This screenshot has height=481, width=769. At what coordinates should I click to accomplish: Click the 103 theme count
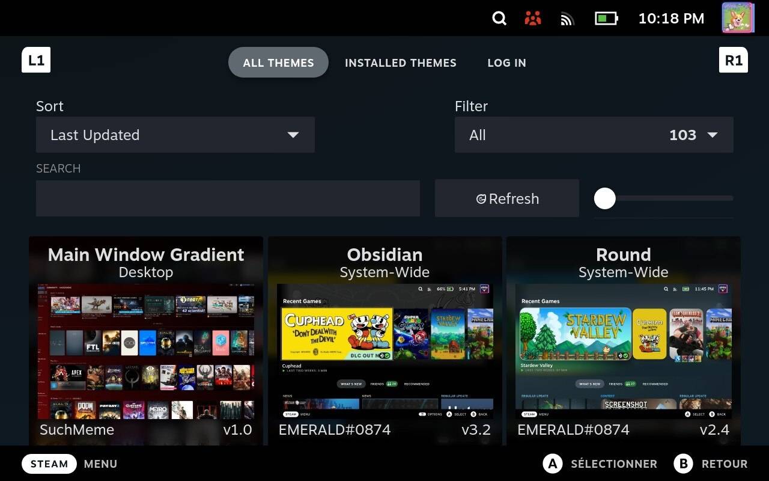(683, 135)
